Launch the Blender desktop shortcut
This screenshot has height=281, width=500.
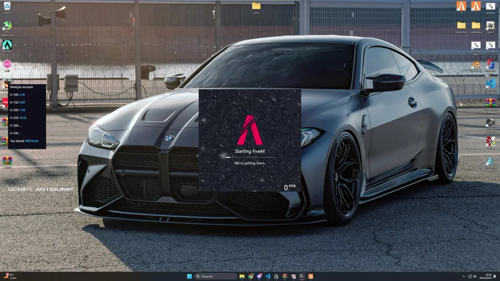click(x=476, y=66)
